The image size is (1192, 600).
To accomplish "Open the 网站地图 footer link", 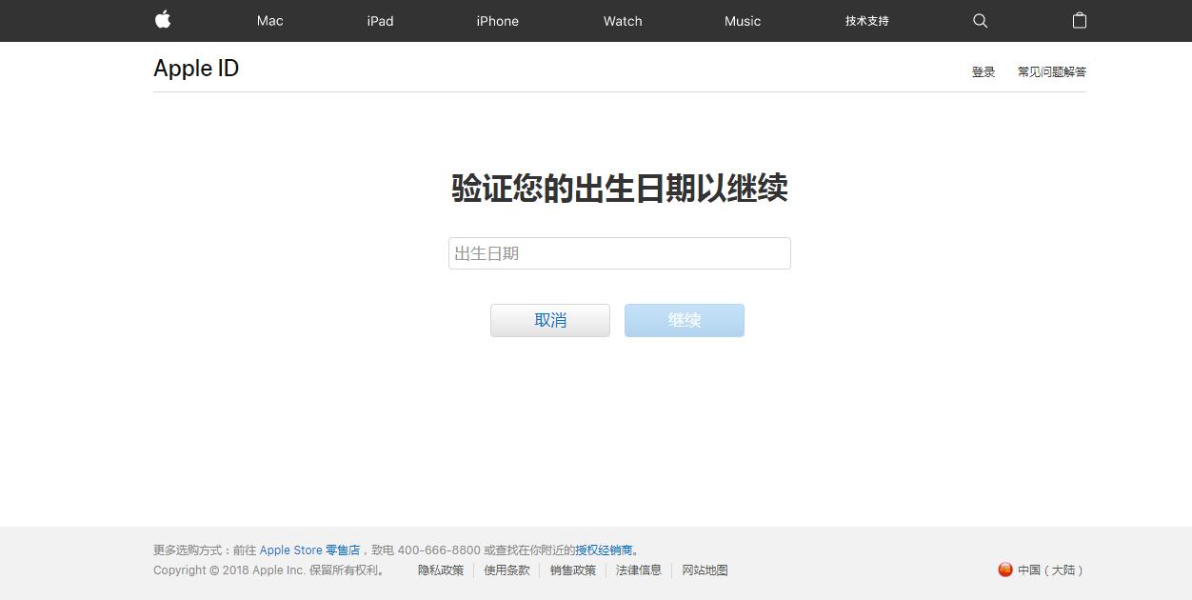I will [x=705, y=570].
